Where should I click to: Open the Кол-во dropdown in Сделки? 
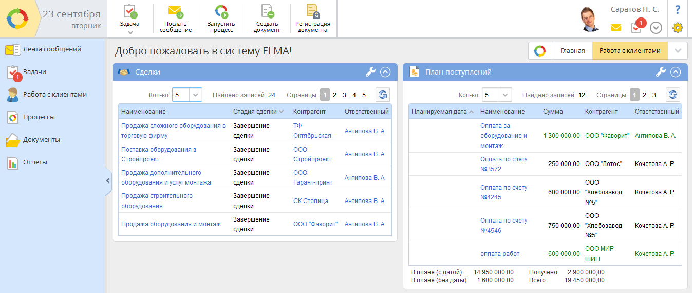[196, 95]
